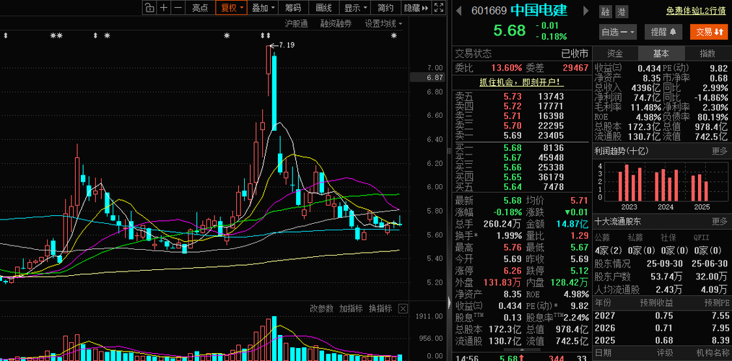The width and height of the screenshot is (732, 361).
Task: Click the stock code 601669
Action: [488, 11]
